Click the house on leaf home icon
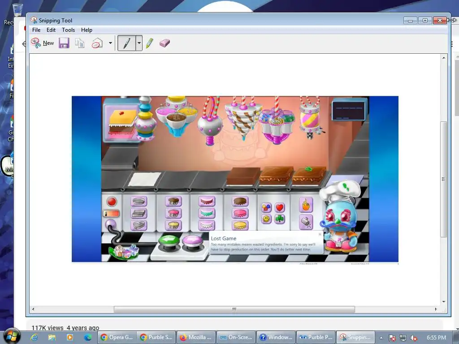 click(x=124, y=252)
